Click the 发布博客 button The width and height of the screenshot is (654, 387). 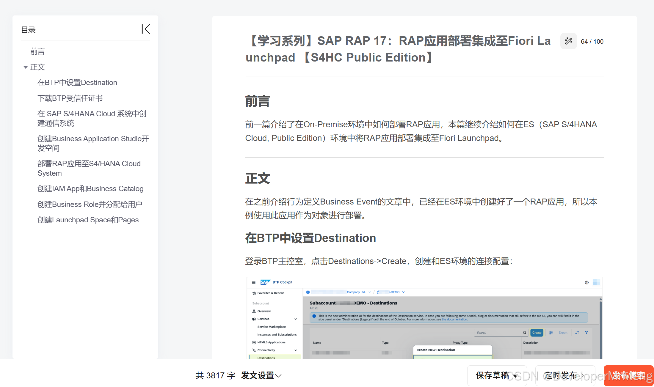point(628,375)
